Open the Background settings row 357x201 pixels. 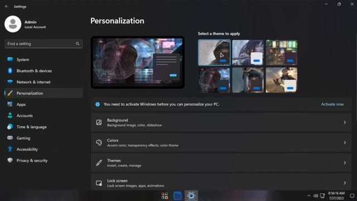click(221, 122)
